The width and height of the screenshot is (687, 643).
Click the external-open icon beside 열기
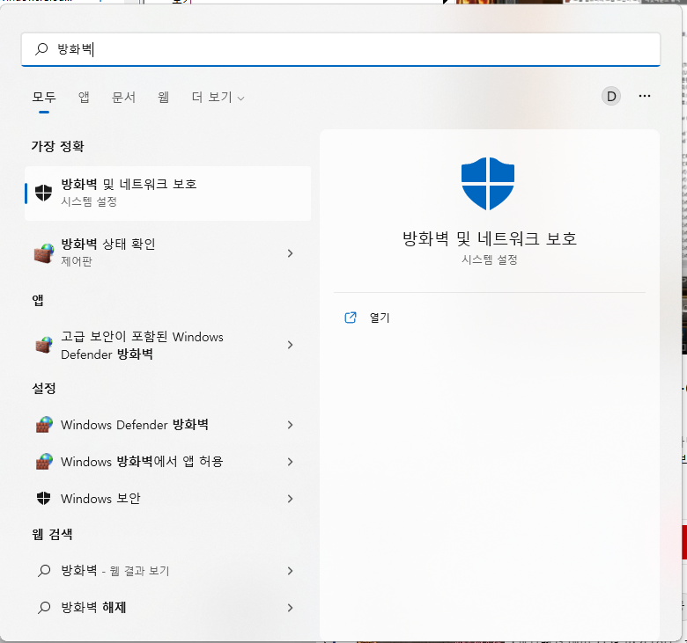coord(351,318)
